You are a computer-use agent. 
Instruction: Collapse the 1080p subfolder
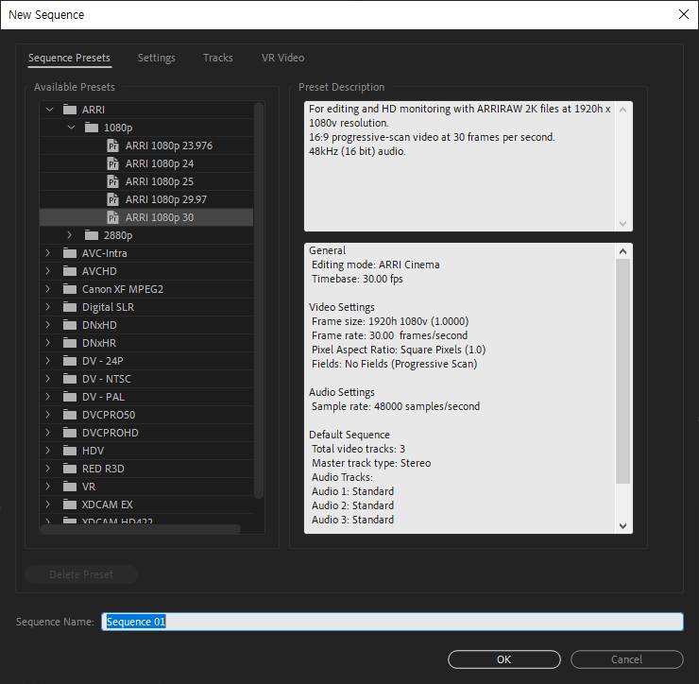(x=72, y=128)
